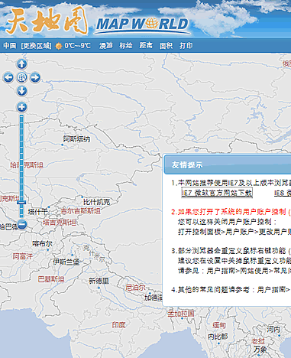Viewport: 291px width, 358px height.
Task: Select the 漫游 pan tool
Action: pos(106,46)
